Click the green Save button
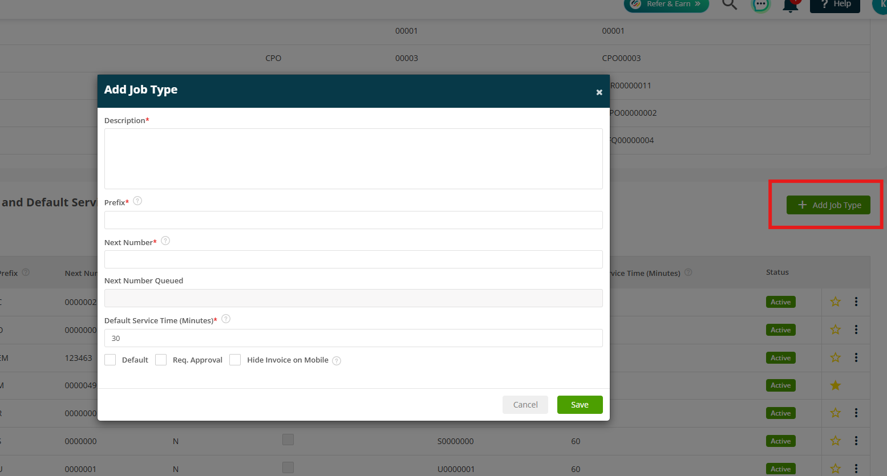The width and height of the screenshot is (887, 476). tap(580, 405)
